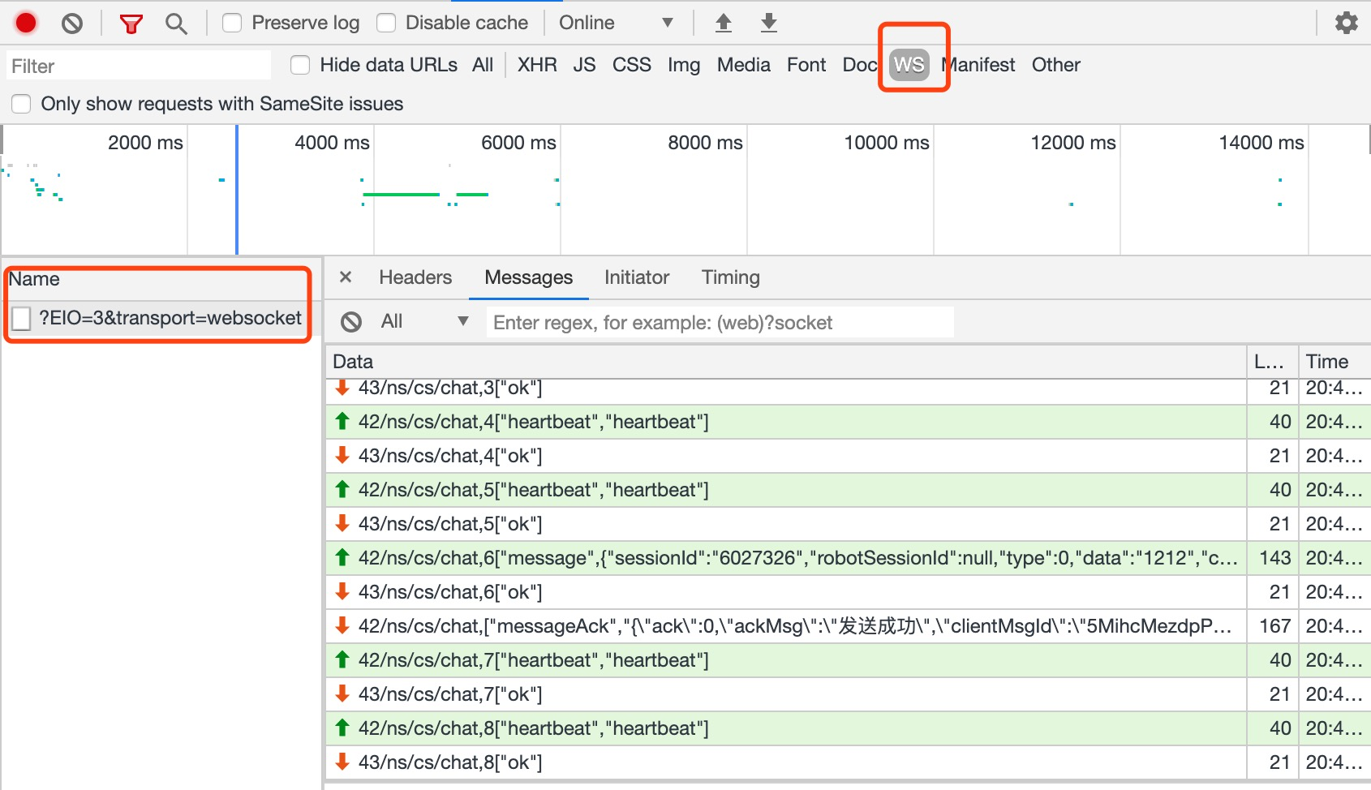Select the chat,7 heartbeat message row
This screenshot has width=1371, height=790.
(785, 660)
